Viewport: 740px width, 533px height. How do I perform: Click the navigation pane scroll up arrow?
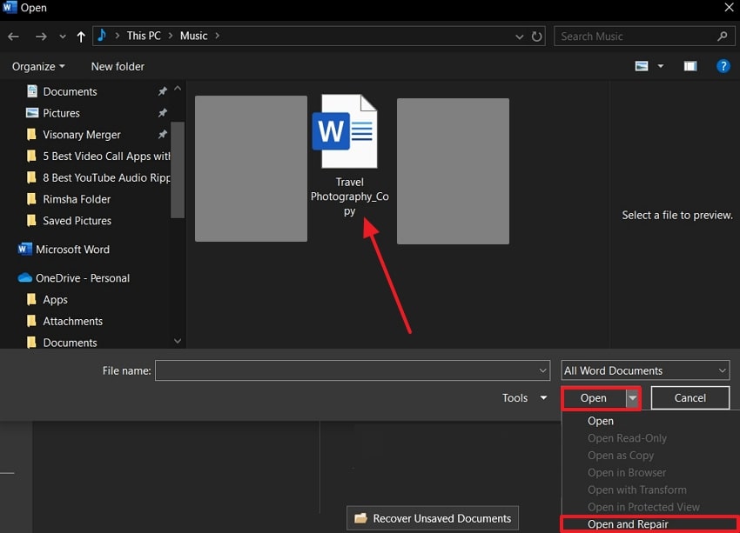click(x=178, y=88)
